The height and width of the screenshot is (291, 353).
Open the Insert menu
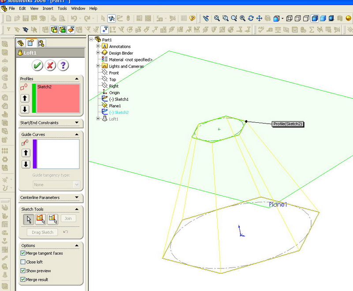[47, 8]
